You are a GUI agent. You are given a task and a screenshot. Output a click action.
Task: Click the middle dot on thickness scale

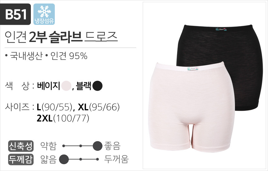(80, 159)
